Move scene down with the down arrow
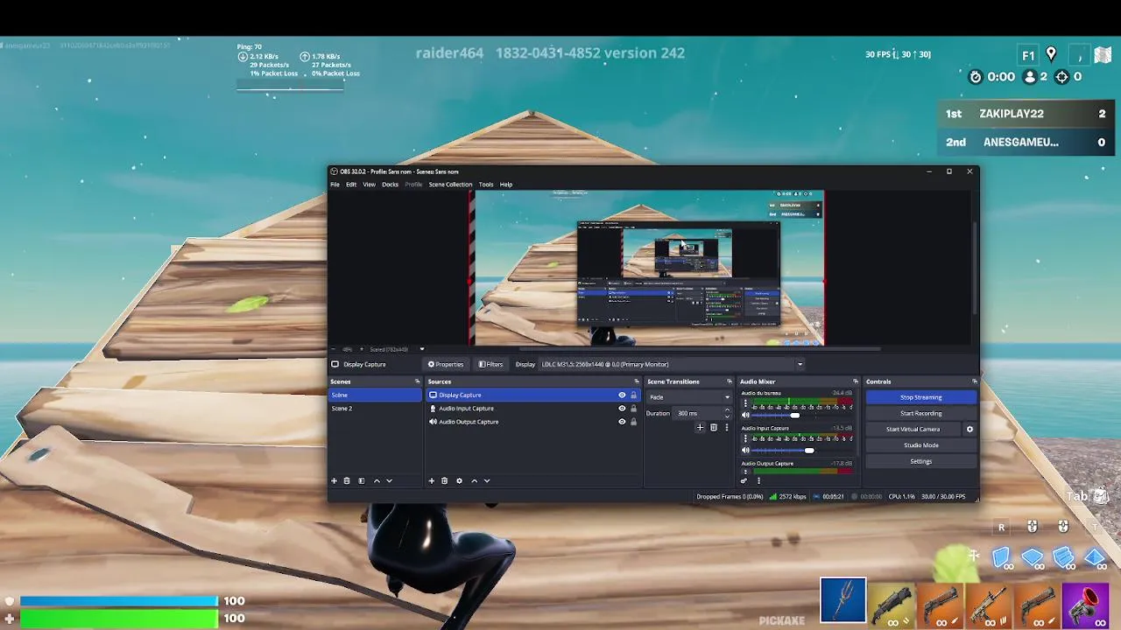1121x630 pixels. click(x=389, y=480)
